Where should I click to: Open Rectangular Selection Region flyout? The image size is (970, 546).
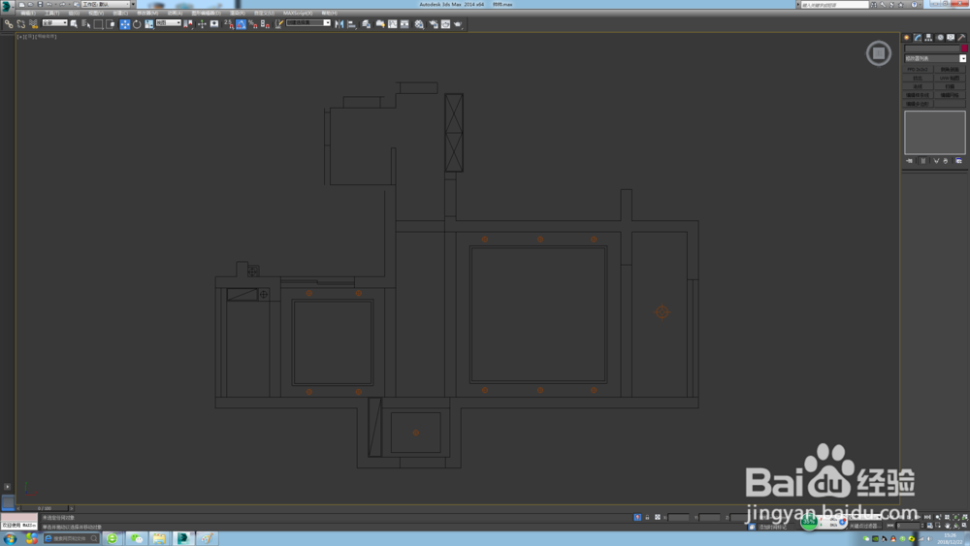(98, 24)
